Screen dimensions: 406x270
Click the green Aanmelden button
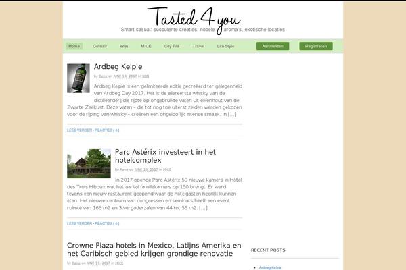(x=273, y=46)
